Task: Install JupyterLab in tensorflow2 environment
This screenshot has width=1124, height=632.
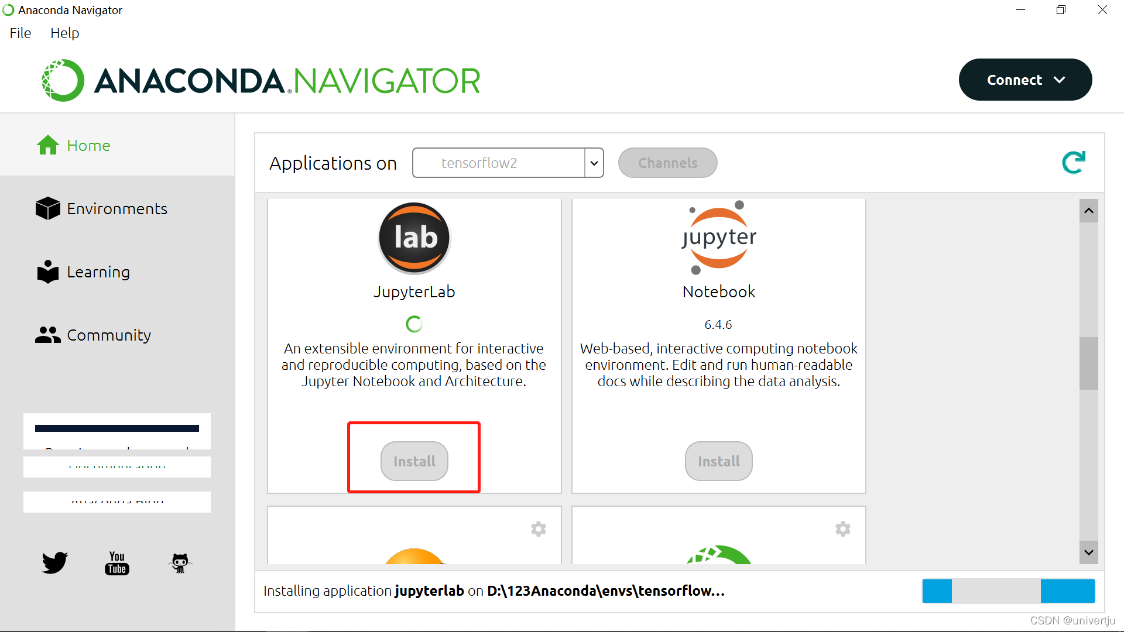Action: click(x=414, y=461)
